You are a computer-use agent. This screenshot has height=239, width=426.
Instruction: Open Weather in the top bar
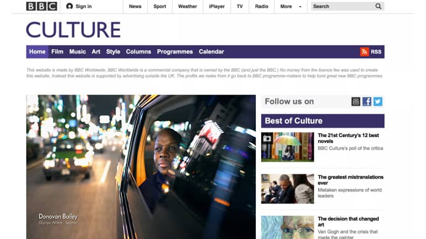tap(187, 6)
